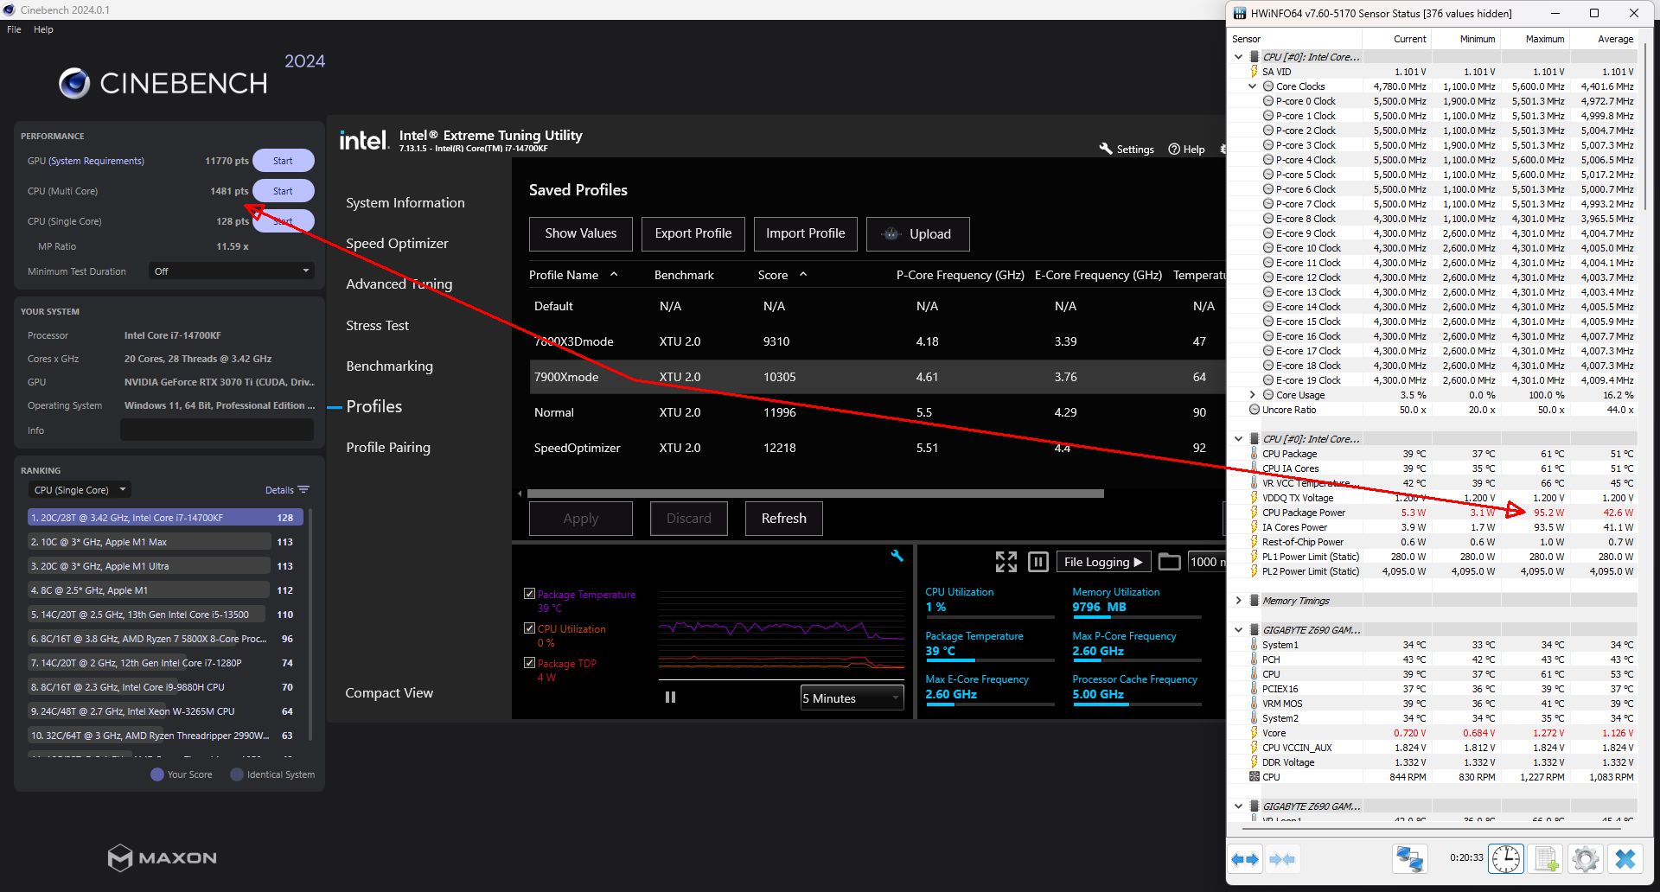Open the XTU log folder icon
This screenshot has height=892, width=1660.
click(1169, 562)
